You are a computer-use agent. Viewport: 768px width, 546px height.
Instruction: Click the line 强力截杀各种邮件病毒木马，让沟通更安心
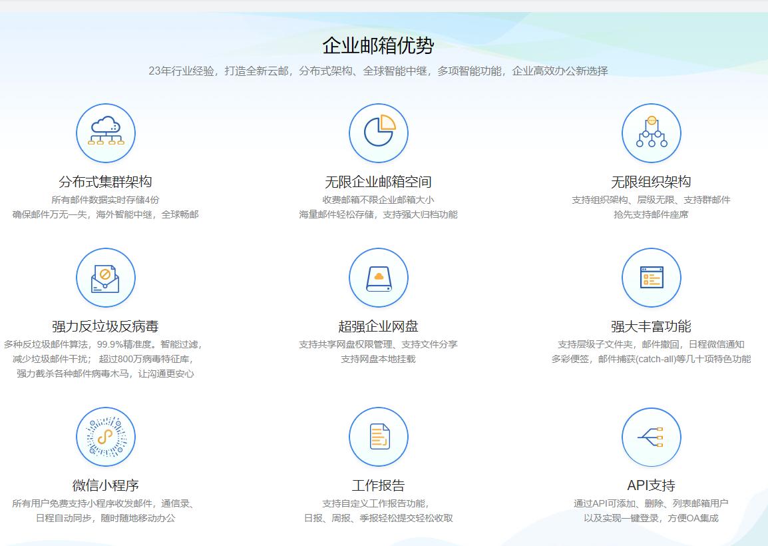point(105,374)
